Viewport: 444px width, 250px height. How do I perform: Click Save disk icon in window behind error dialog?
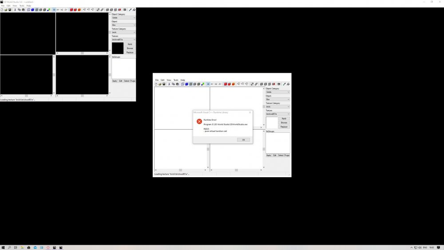164,84
